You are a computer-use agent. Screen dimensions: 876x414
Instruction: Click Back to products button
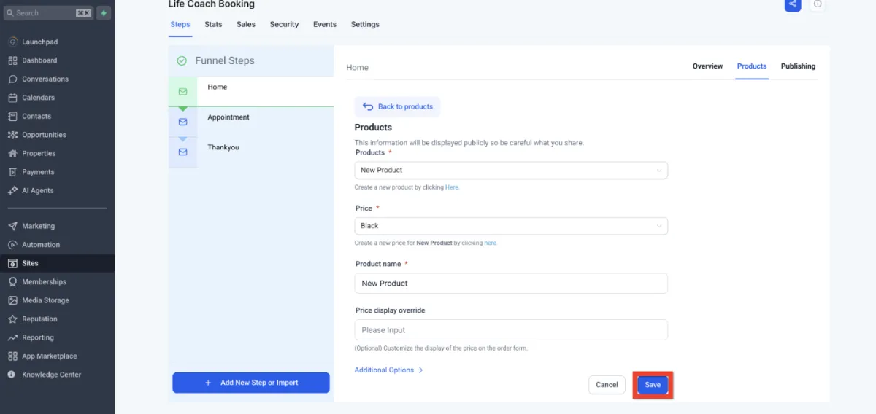click(x=398, y=107)
